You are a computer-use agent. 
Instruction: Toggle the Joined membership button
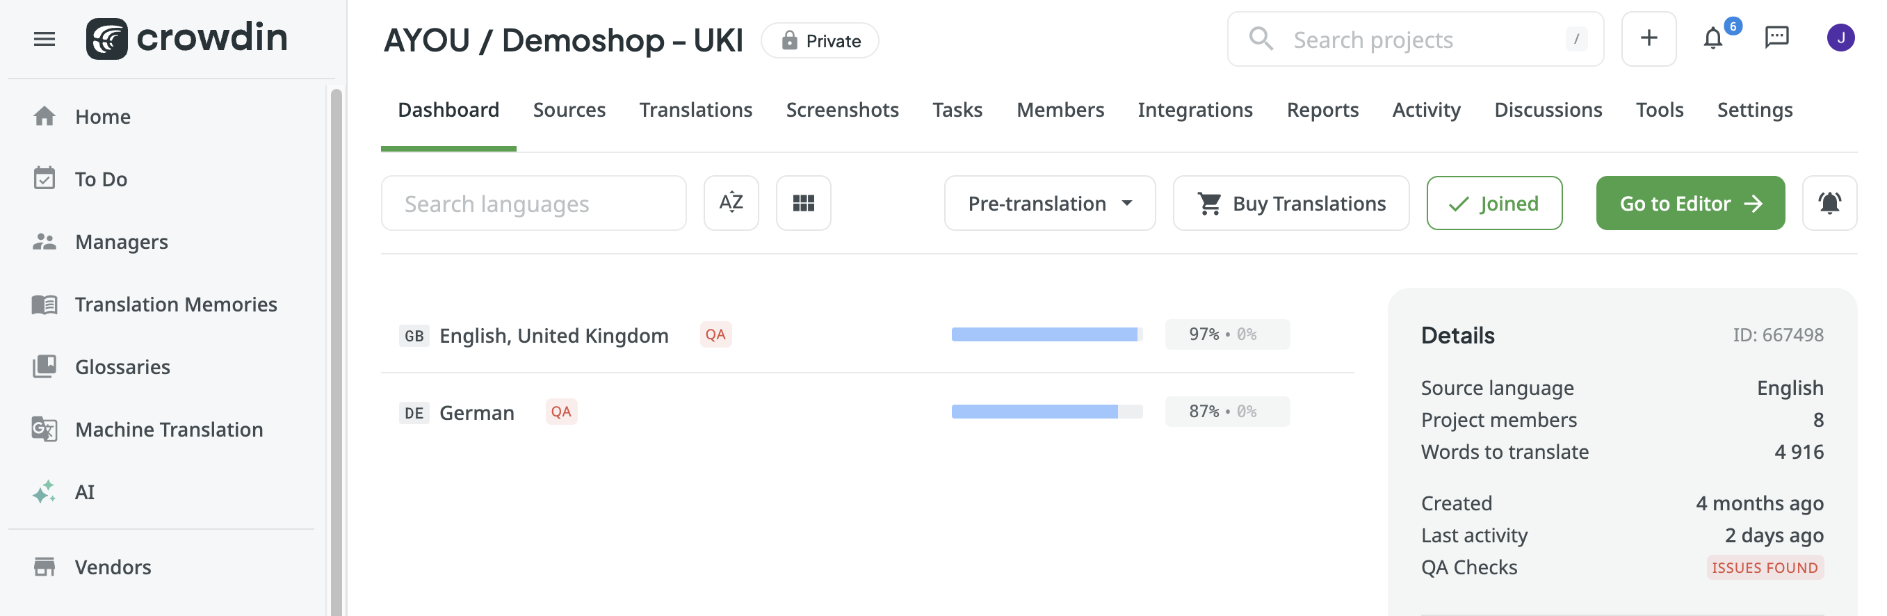(x=1493, y=203)
